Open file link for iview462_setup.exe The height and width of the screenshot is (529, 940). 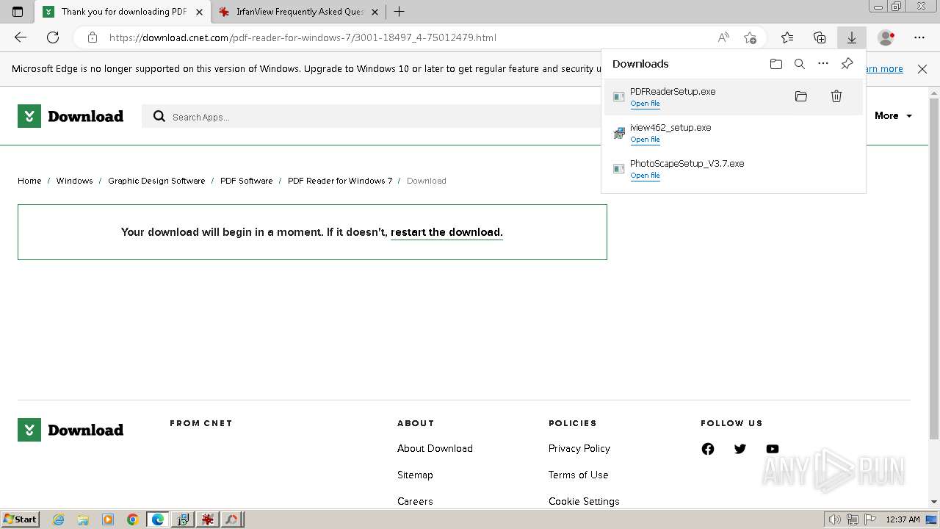[645, 140]
